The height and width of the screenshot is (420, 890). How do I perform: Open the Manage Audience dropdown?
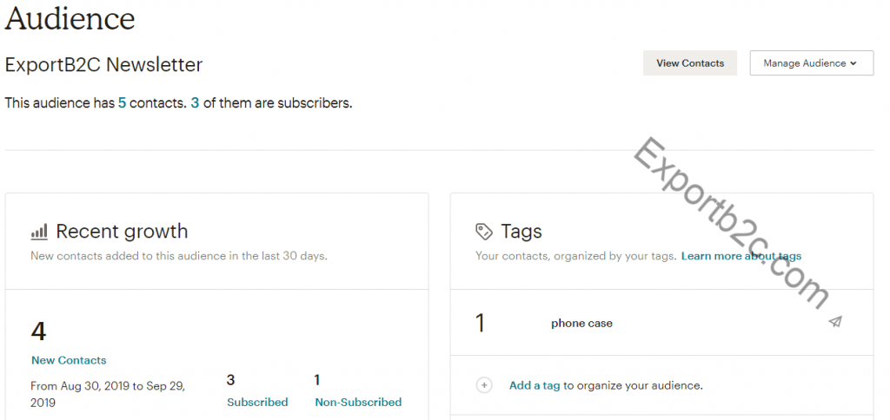click(811, 63)
